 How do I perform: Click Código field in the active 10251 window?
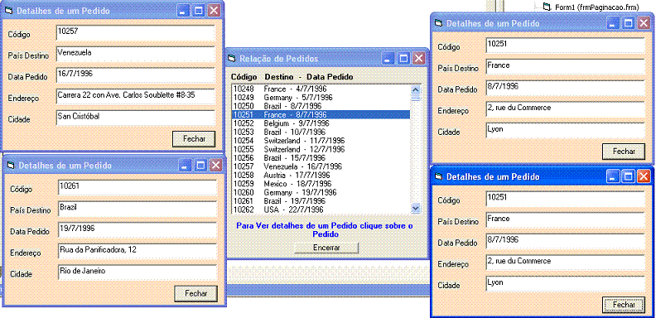tap(566, 199)
